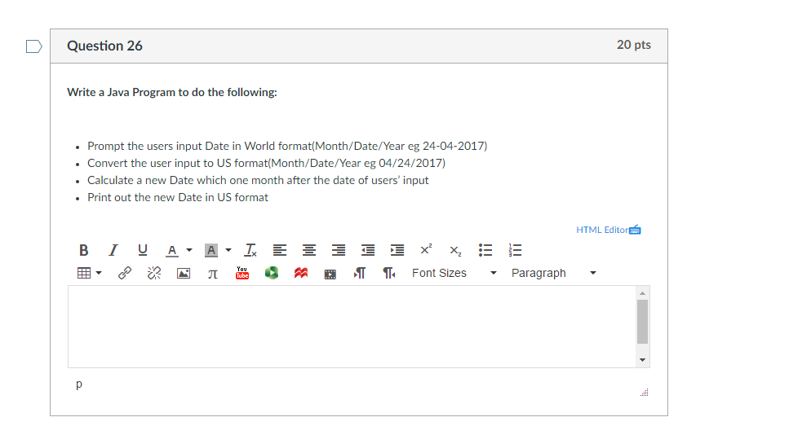Click into the answer text area
The width and height of the screenshot is (811, 426).
pyautogui.click(x=352, y=327)
